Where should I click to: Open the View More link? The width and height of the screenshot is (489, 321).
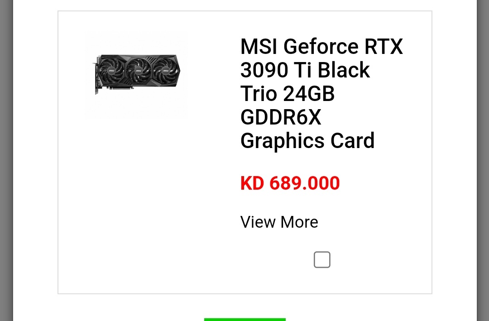[x=279, y=222]
